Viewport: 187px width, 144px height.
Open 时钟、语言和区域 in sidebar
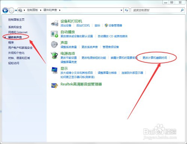click(x=19, y=58)
